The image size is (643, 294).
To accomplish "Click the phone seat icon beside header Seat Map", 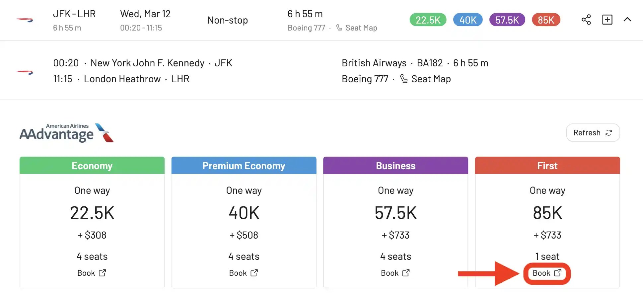I will [339, 28].
